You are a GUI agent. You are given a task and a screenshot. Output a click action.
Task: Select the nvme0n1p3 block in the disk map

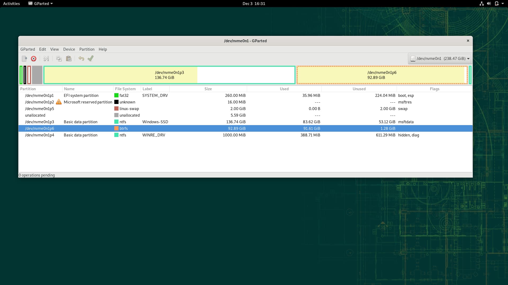[x=169, y=75]
